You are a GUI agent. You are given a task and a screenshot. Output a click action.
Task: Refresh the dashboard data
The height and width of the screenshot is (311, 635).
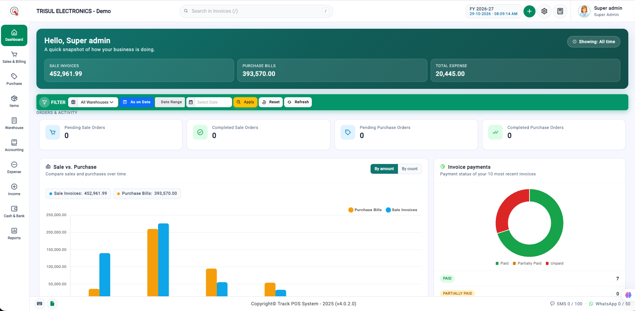[x=298, y=102]
